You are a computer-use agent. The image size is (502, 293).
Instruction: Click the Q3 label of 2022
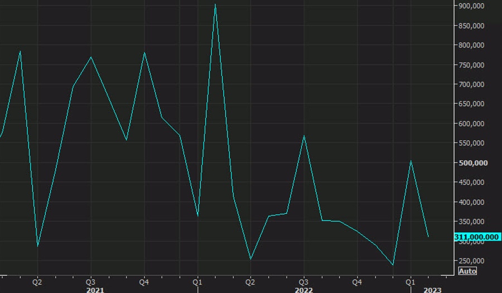303,282
